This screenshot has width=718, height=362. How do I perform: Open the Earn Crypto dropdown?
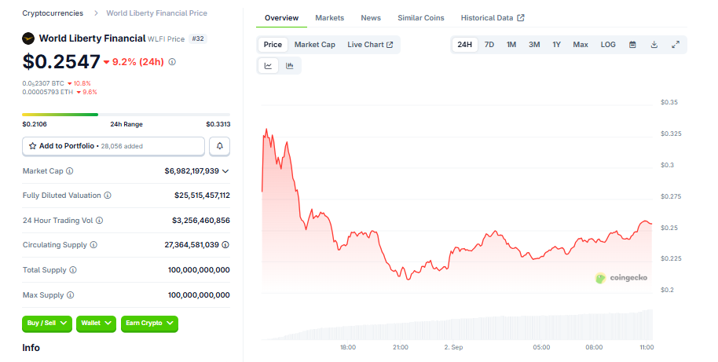[149, 323]
